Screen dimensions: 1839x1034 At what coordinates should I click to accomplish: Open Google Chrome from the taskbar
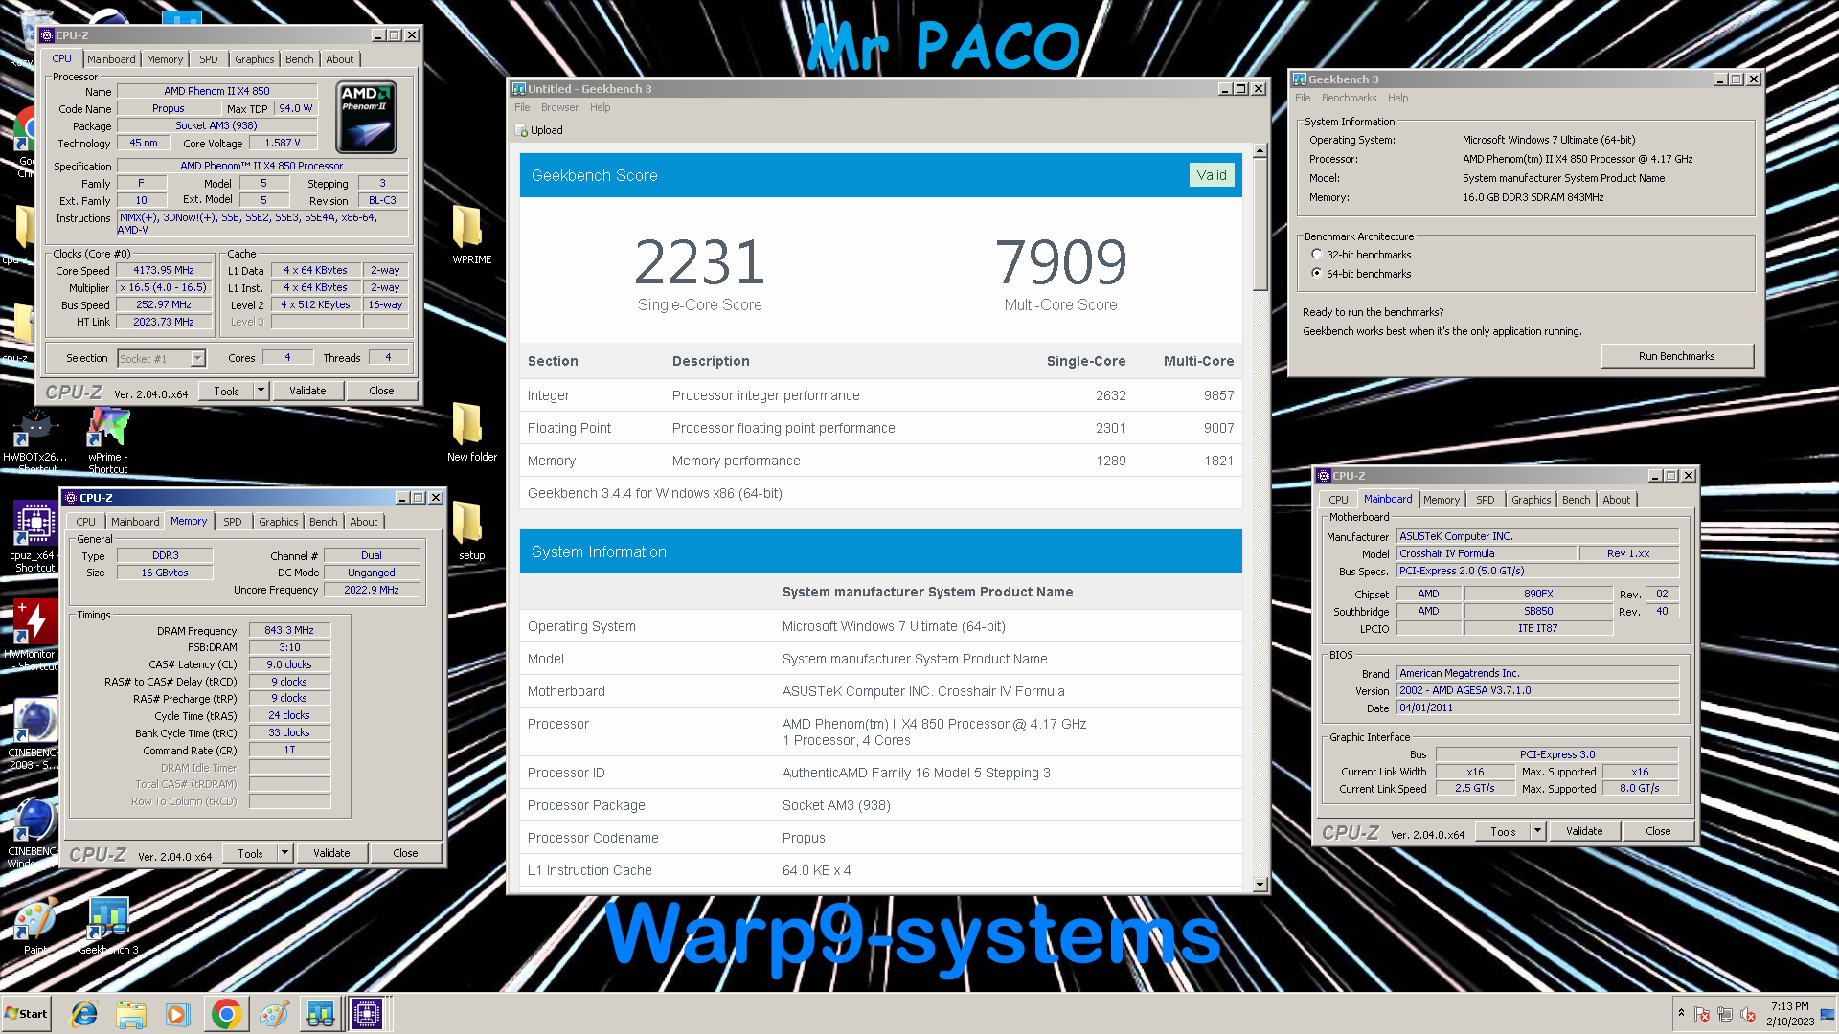point(226,1014)
